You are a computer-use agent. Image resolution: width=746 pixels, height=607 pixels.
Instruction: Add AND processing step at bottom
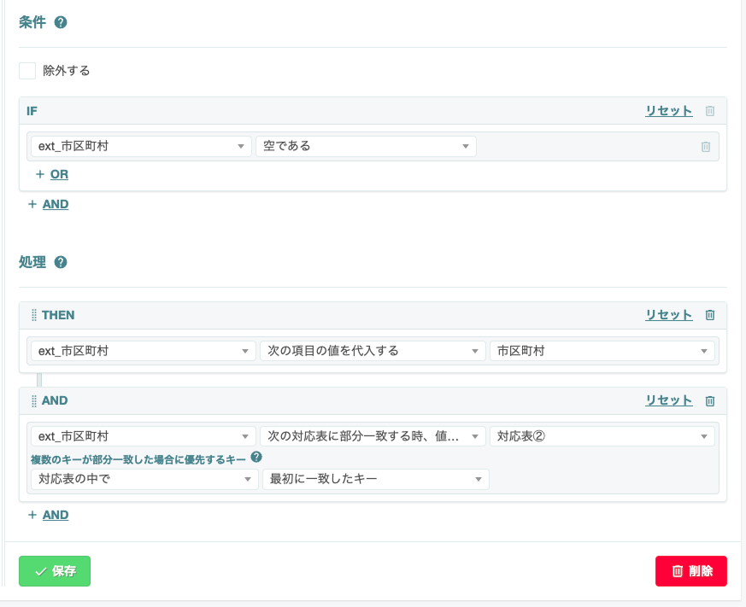click(56, 515)
